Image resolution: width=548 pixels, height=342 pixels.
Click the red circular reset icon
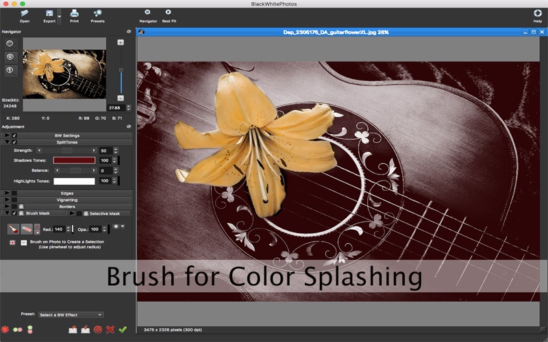point(98,329)
